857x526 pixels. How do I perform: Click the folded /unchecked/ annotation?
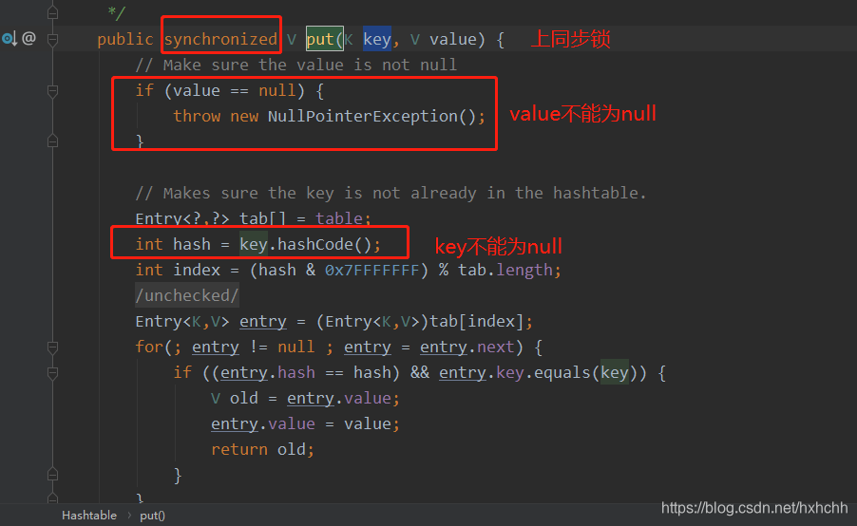click(187, 295)
